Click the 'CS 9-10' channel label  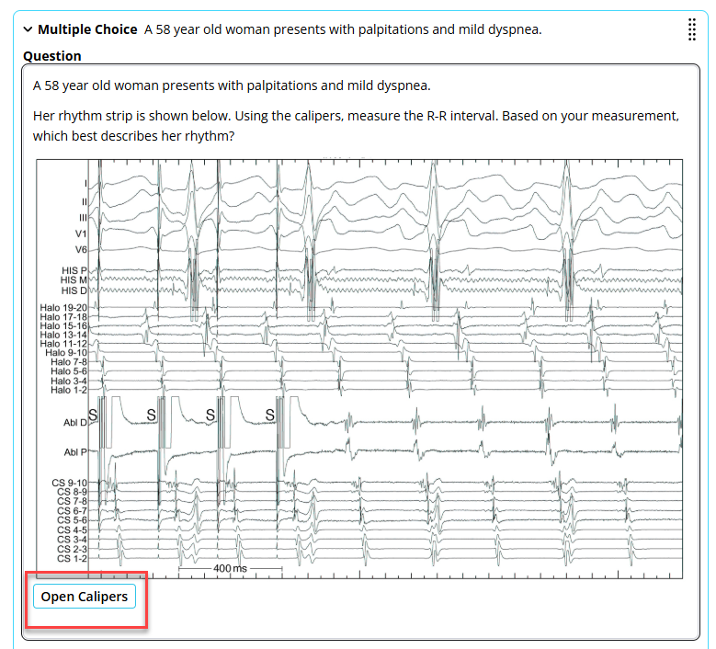coord(69,483)
